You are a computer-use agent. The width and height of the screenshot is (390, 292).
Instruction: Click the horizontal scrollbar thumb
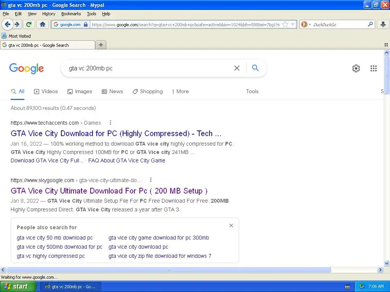[x=168, y=270]
